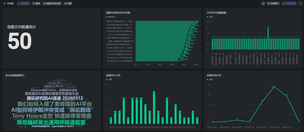
Task: Click the bar at score 65.0
Action: [111, 120]
